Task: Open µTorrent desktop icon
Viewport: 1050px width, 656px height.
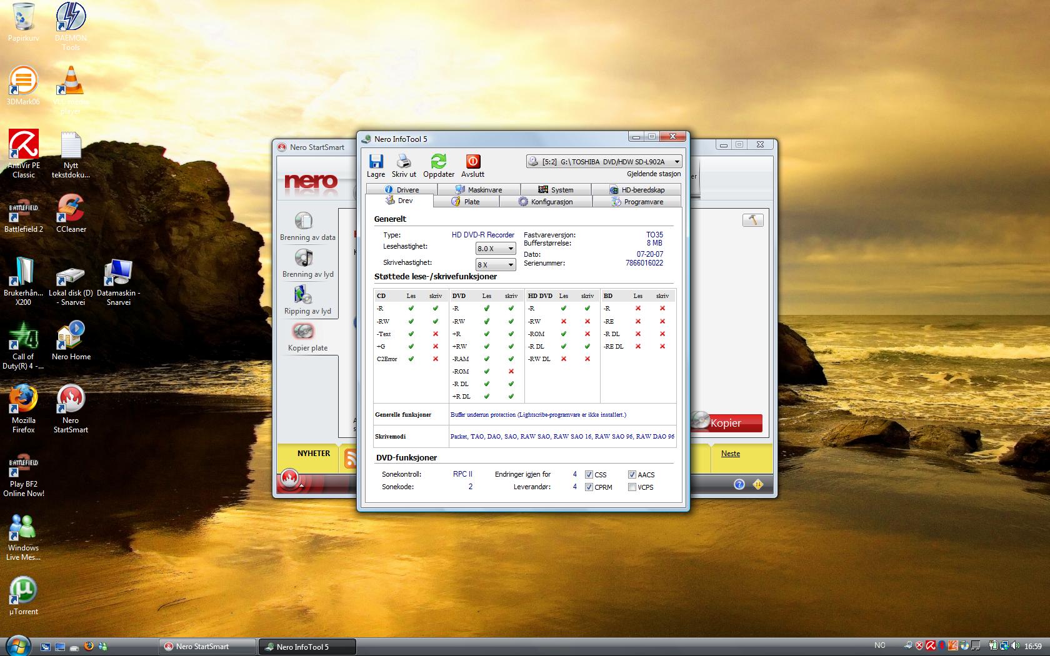Action: coord(23,596)
